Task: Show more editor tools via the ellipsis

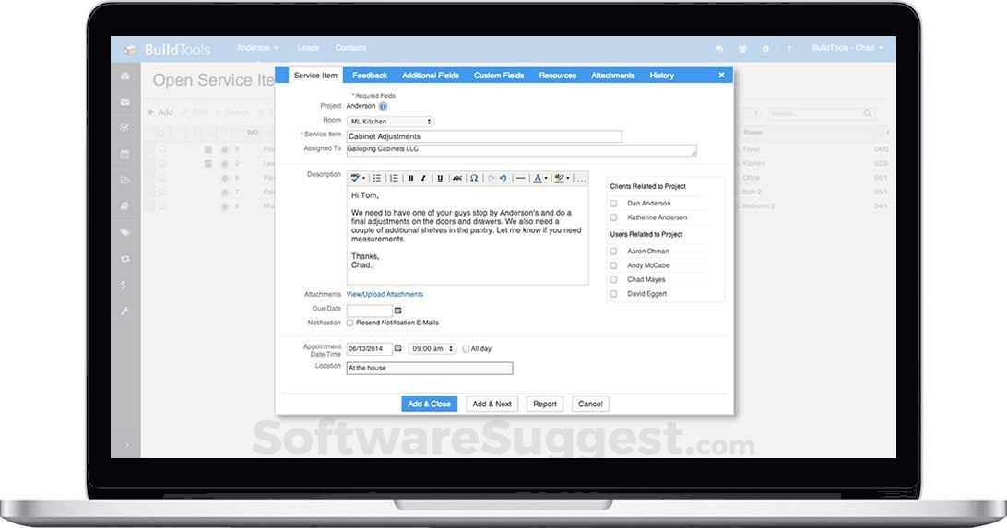Action: click(581, 179)
